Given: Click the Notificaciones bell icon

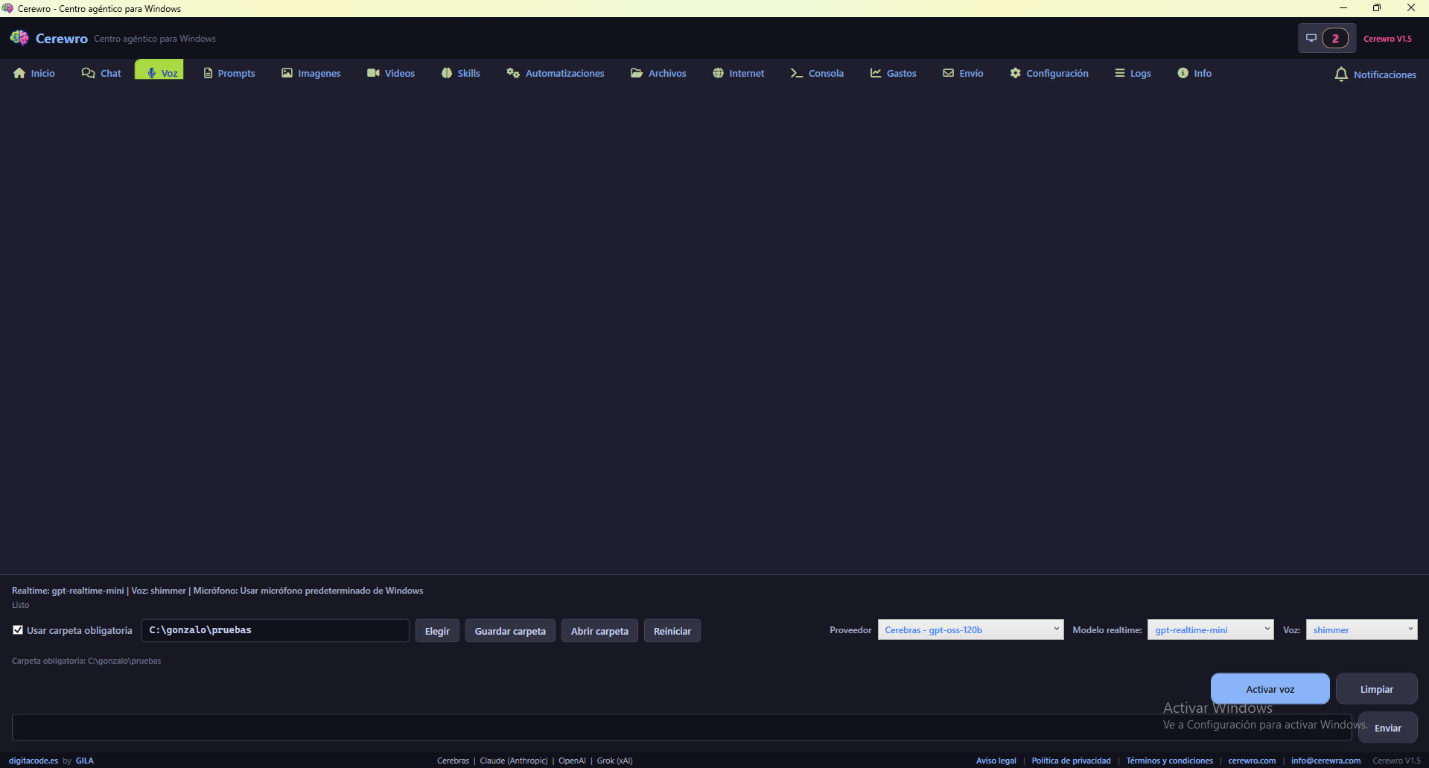Looking at the screenshot, I should click(x=1341, y=74).
